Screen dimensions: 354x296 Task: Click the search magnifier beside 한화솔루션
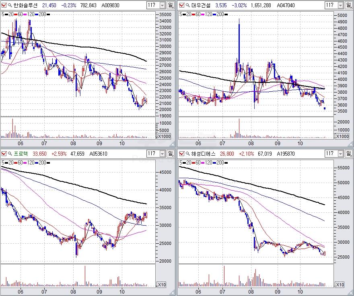pyautogui.click(x=10, y=5)
